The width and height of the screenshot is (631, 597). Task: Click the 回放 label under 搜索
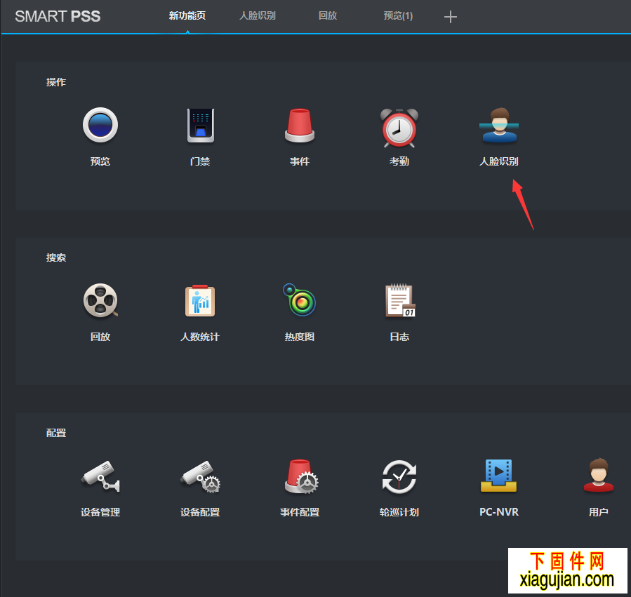[100, 337]
